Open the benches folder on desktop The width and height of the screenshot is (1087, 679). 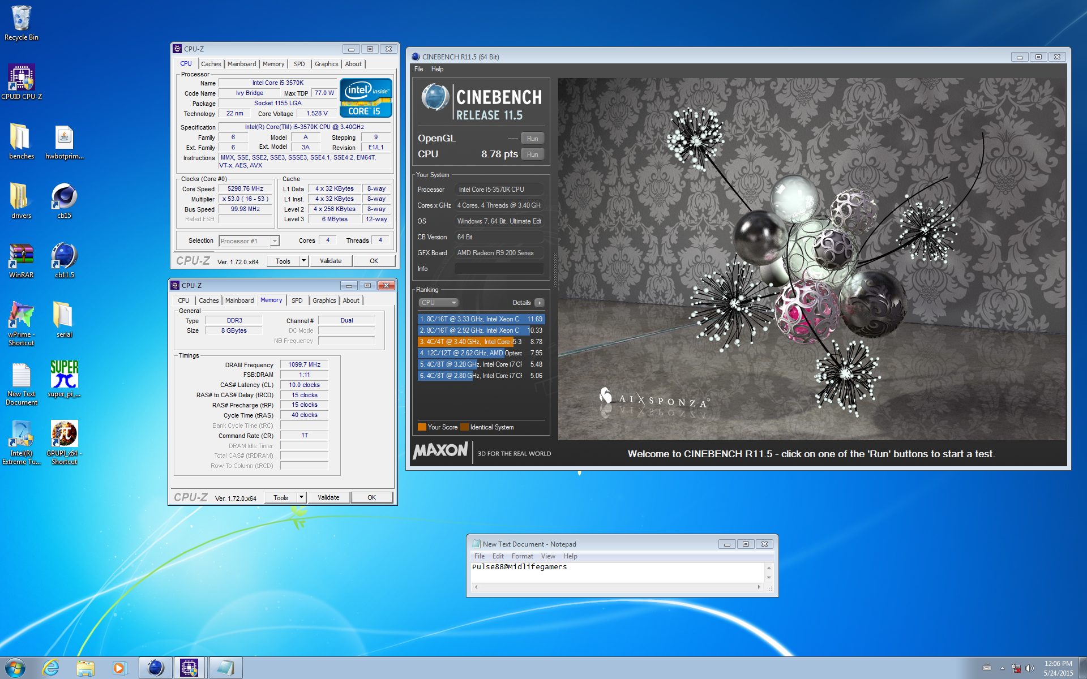point(22,141)
